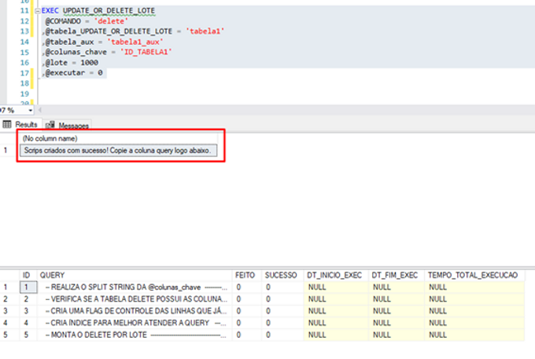Image resolution: width=535 pixels, height=359 pixels.
Task: Click the EXEC keyword on line 11
Action: (x=50, y=11)
